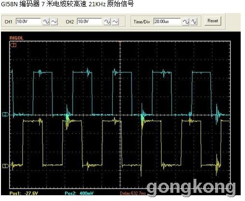The width and height of the screenshot is (245, 201).
Task: Click CH2 fine voltage scale wave icon
Action: (116, 22)
